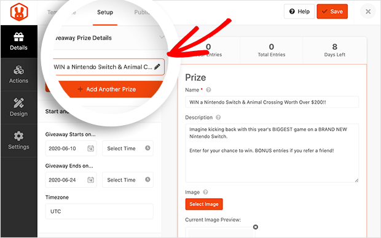Open the start Select Time picker
Image resolution: width=381 pixels, height=238 pixels.
128,148
